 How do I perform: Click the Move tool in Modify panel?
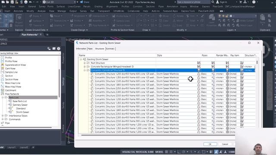(164, 16)
